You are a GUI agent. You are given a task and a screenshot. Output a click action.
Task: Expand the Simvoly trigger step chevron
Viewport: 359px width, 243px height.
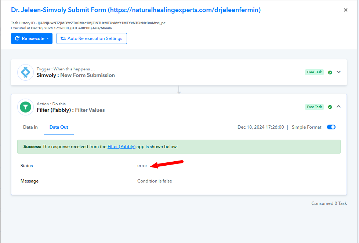click(x=338, y=72)
